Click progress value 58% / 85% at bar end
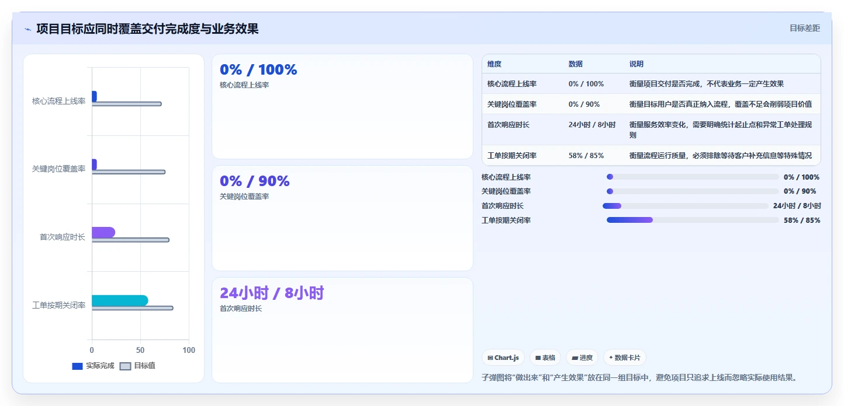Screen dimensions: 844x406 coord(802,220)
